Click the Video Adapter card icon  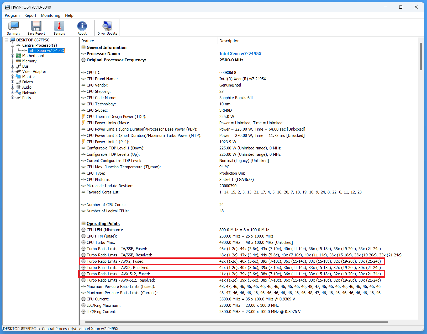18,71
